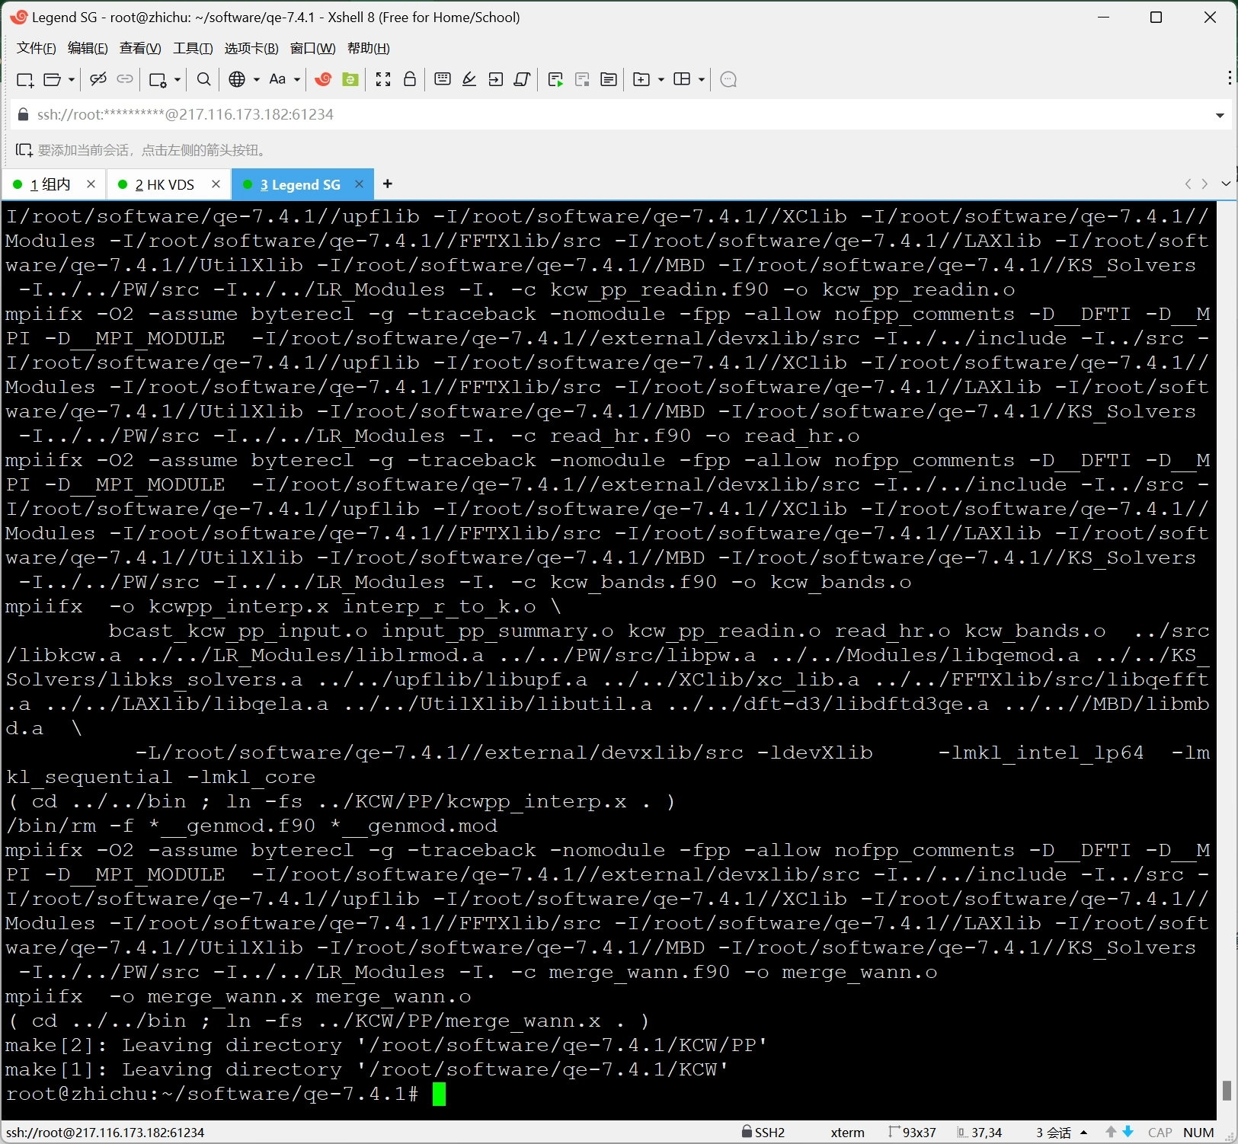Open the 工具(T) menu
Image resolution: width=1238 pixels, height=1144 pixels.
tap(193, 48)
